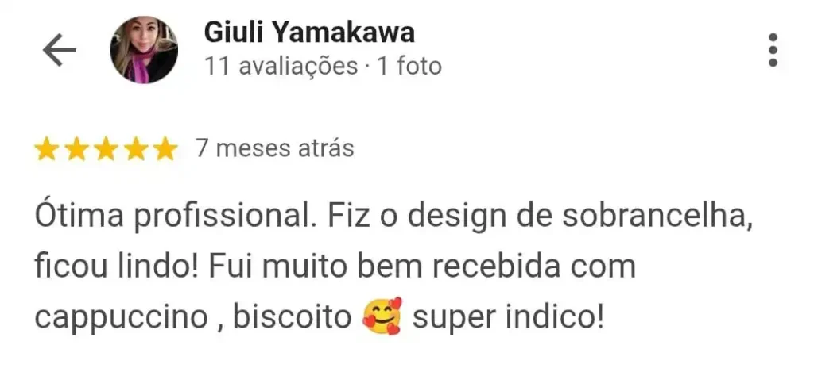Select the '11 avaliações' count text

(x=281, y=67)
